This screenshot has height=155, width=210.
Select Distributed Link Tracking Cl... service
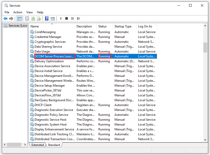point(93,134)
